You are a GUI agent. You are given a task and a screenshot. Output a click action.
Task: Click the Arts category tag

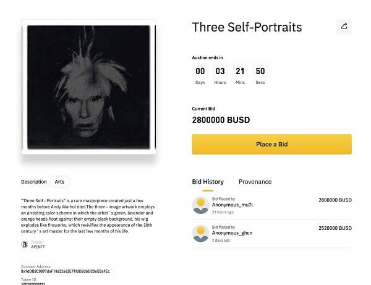click(59, 182)
